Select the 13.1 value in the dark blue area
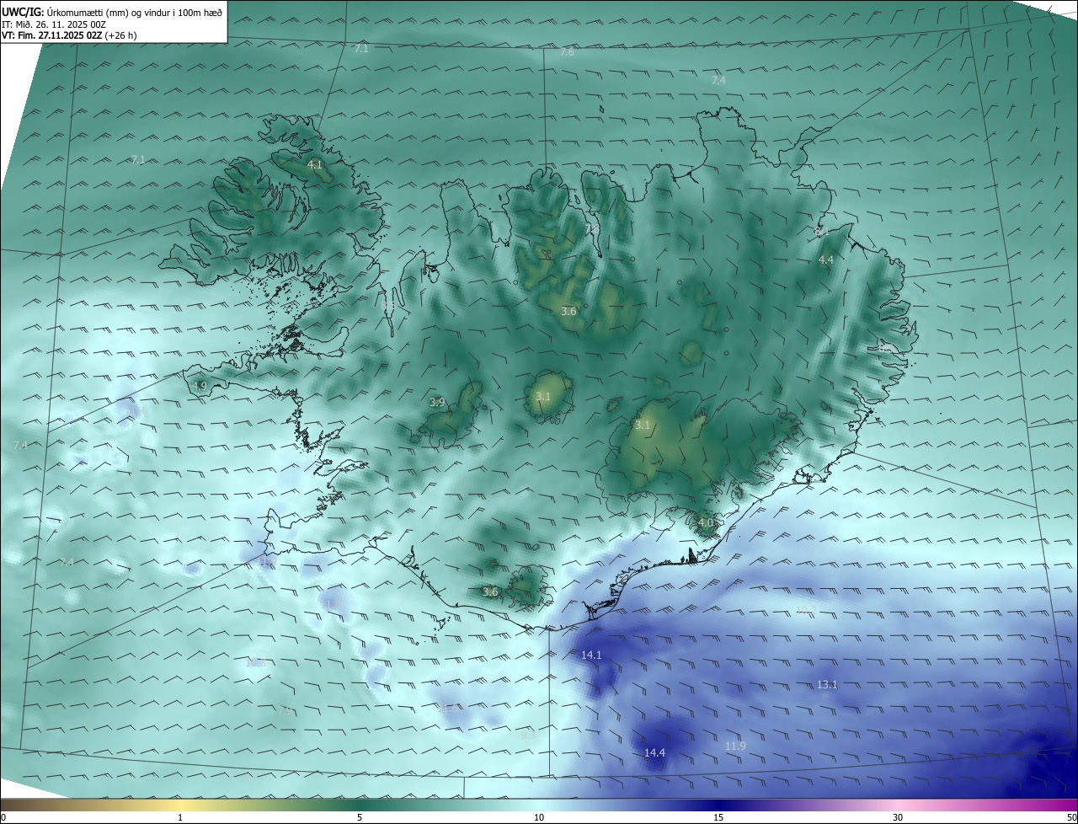This screenshot has width=1078, height=824. tap(827, 684)
